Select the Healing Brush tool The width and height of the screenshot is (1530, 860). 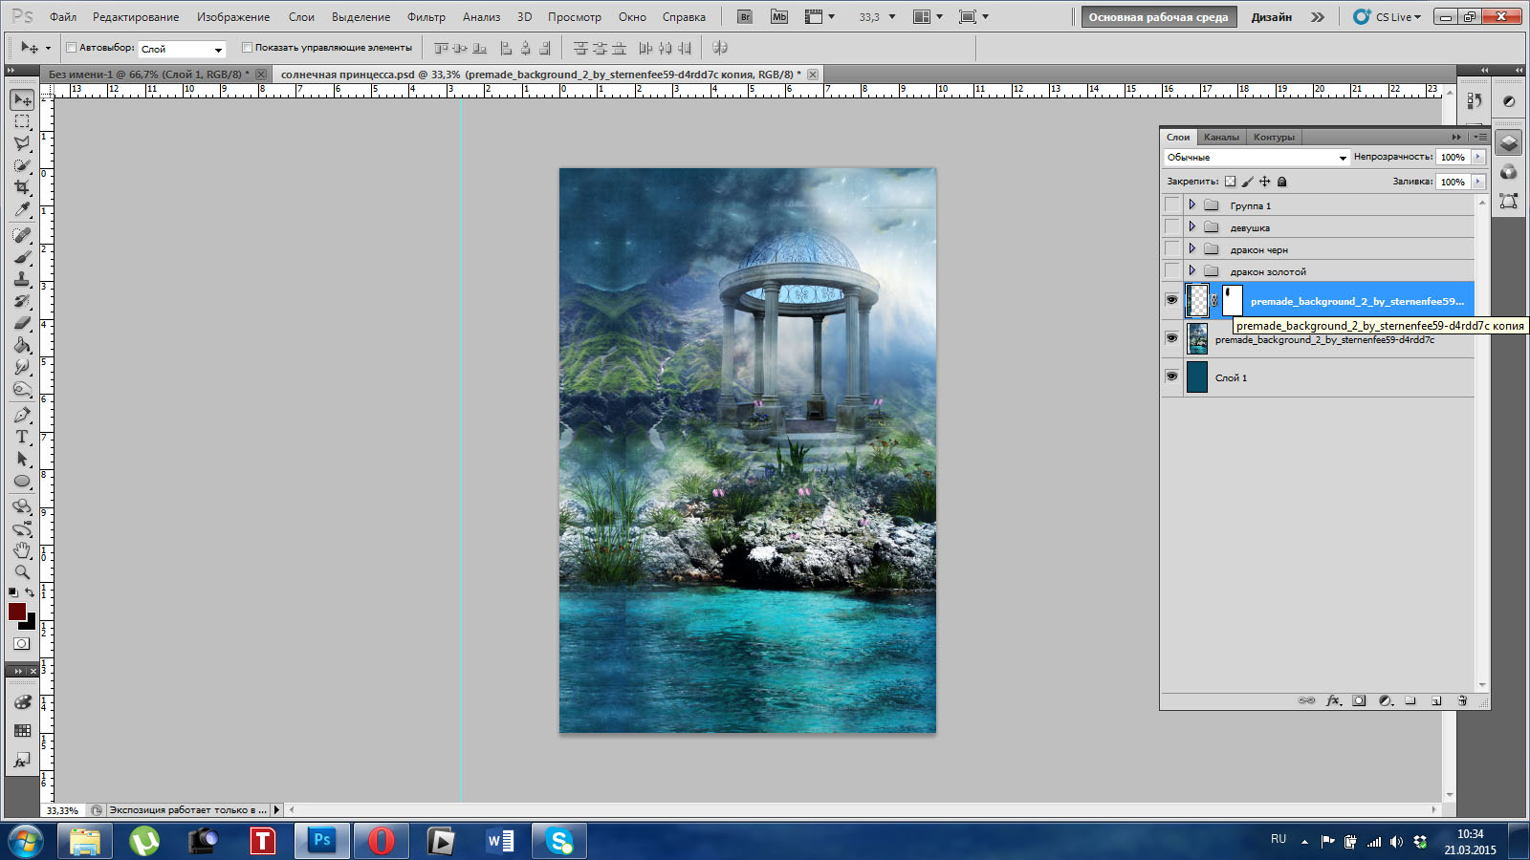[22, 235]
